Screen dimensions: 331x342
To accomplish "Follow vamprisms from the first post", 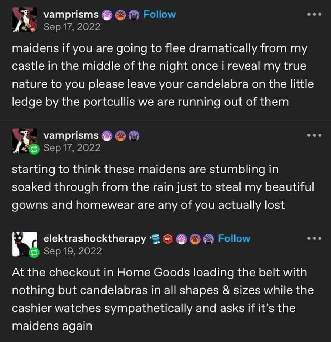I will click(159, 15).
